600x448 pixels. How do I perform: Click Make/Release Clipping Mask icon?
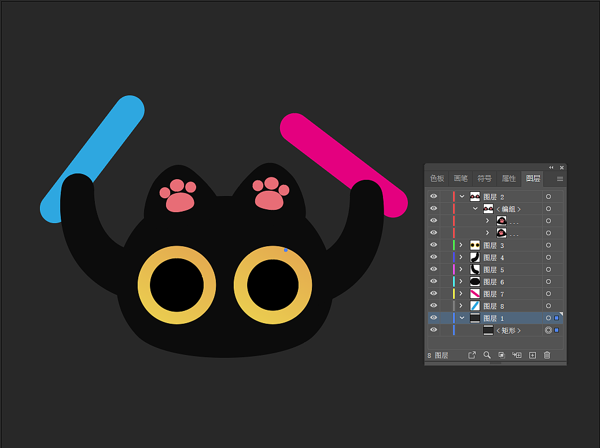502,355
